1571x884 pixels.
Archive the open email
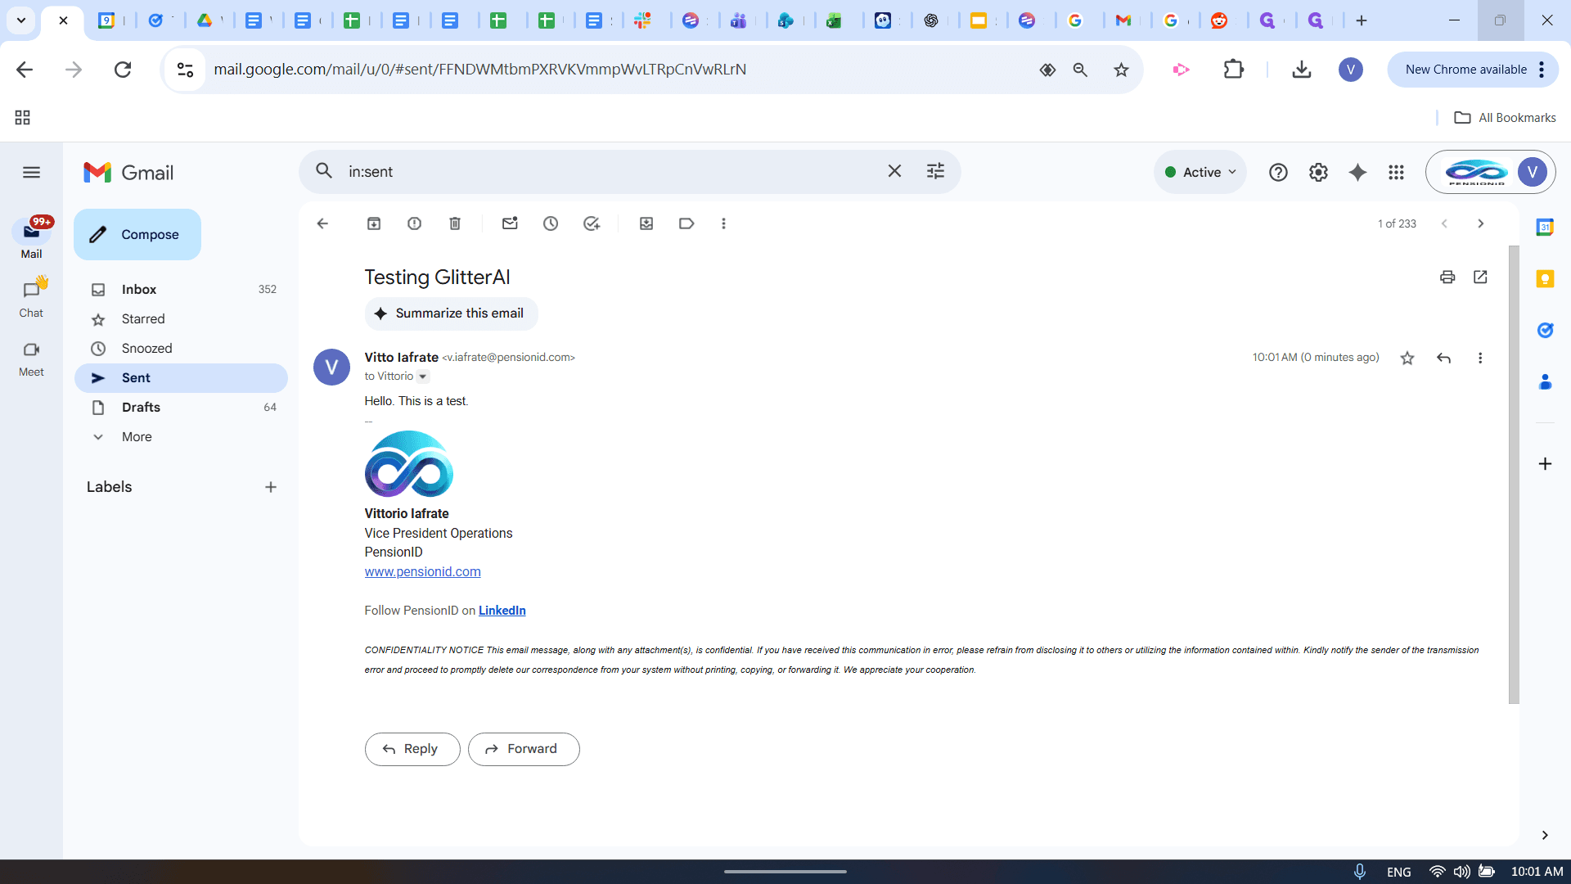pyautogui.click(x=374, y=223)
